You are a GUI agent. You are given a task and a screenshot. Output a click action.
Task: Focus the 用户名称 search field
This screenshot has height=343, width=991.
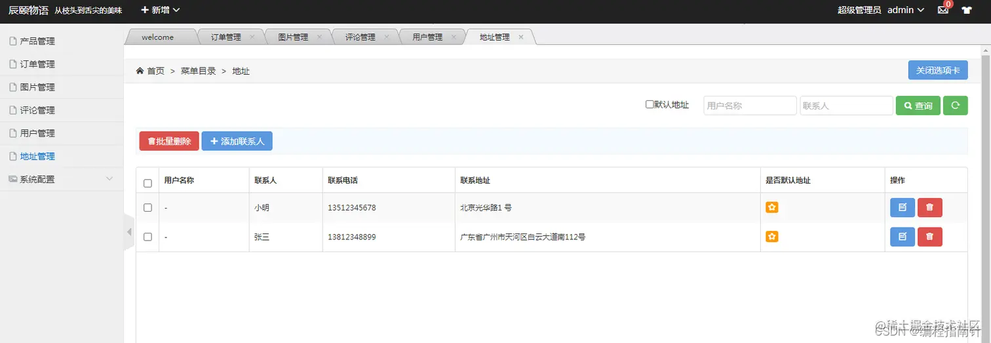coord(750,106)
